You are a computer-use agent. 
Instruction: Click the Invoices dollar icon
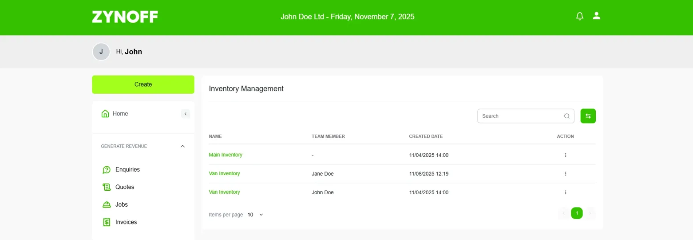point(107,222)
